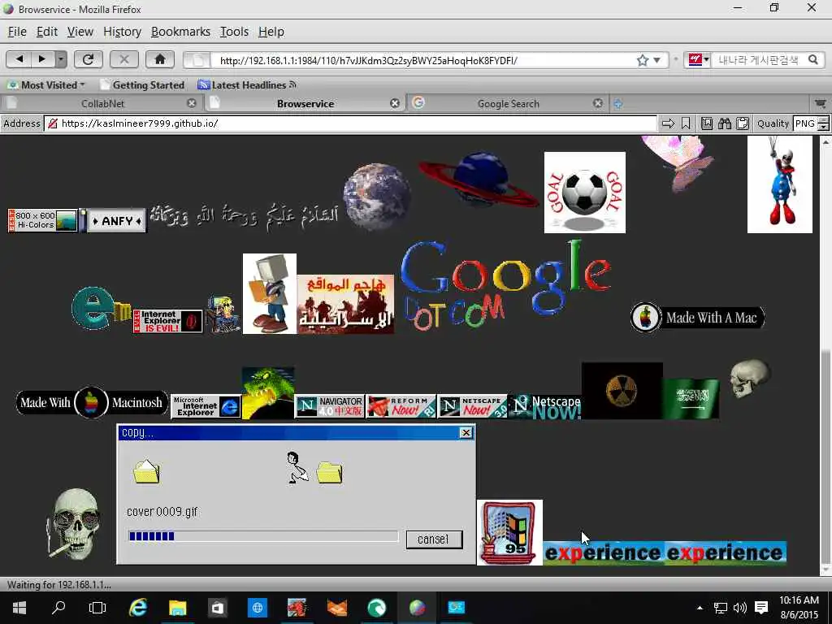Change the Quality PNG selector
The image size is (832, 624).
pos(811,123)
